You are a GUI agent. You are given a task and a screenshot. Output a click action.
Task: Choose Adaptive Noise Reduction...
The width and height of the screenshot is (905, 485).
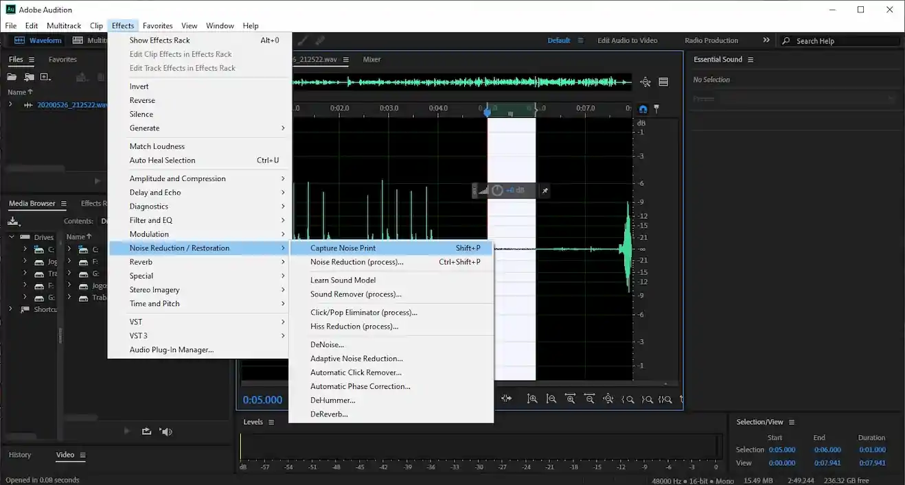tap(391, 359)
